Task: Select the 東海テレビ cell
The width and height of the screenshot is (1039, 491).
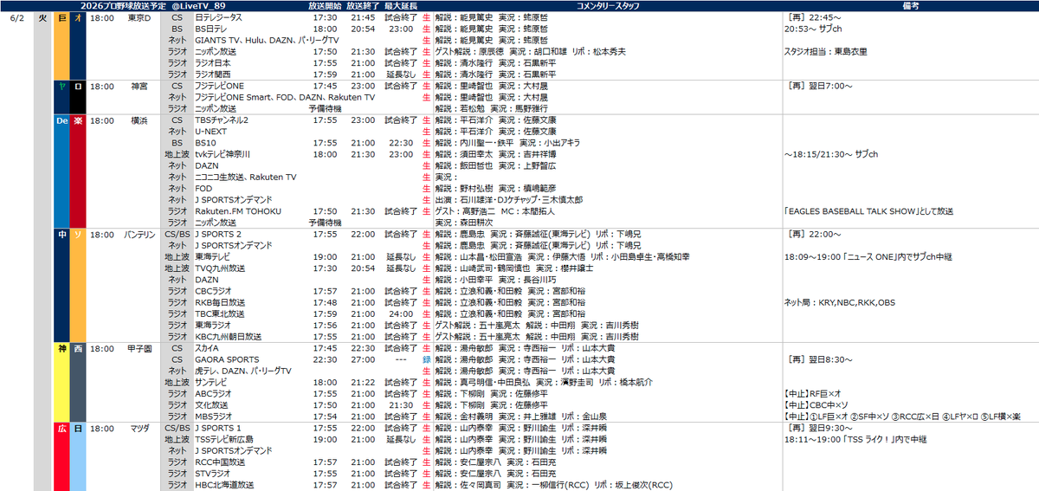Action: tap(213, 257)
